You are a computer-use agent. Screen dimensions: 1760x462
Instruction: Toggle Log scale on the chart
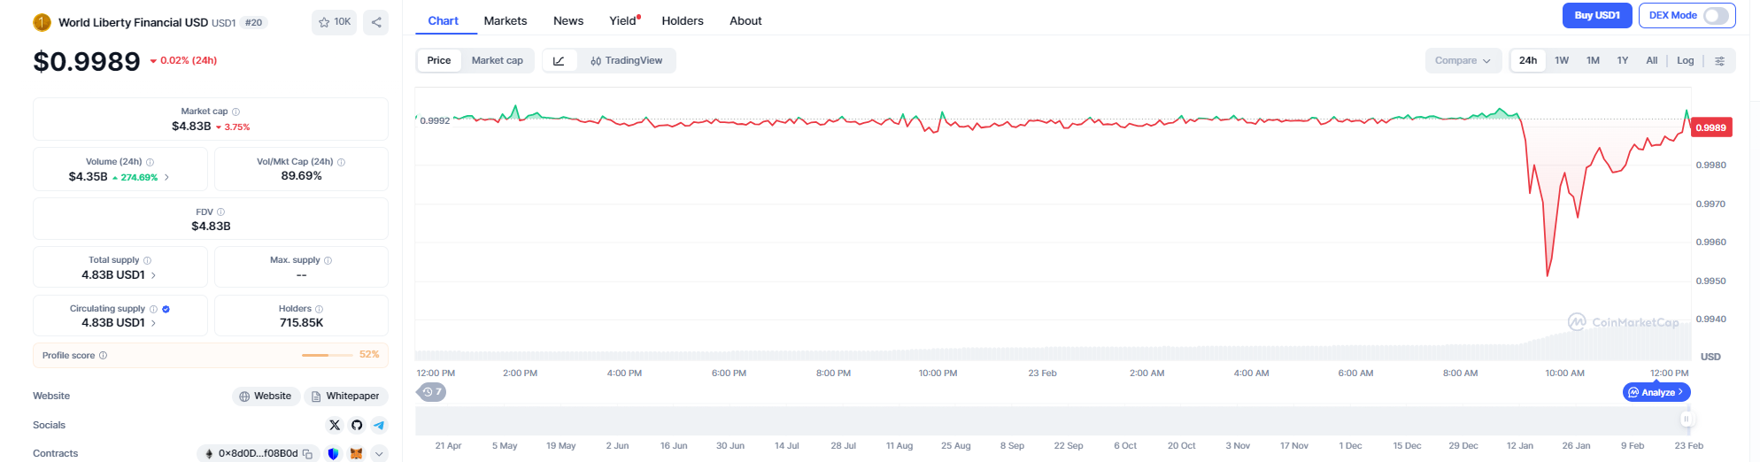pyautogui.click(x=1685, y=61)
